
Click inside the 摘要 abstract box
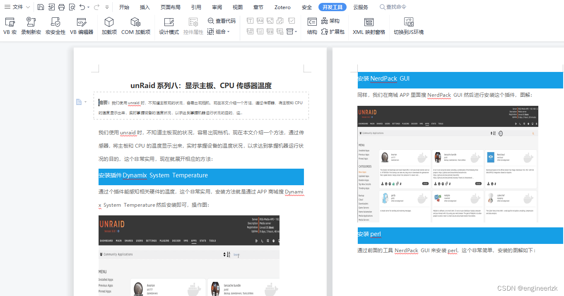coord(201,106)
